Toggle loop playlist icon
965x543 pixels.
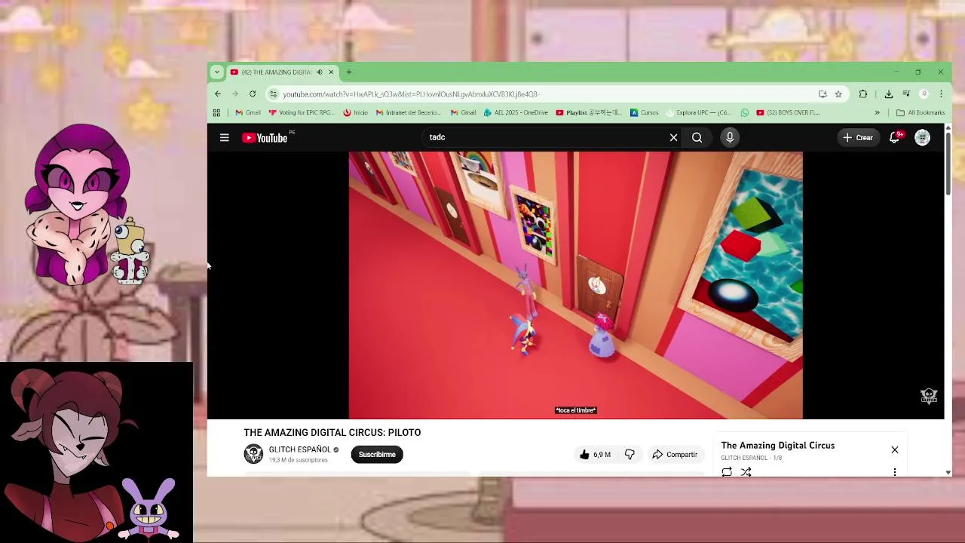coord(727,472)
